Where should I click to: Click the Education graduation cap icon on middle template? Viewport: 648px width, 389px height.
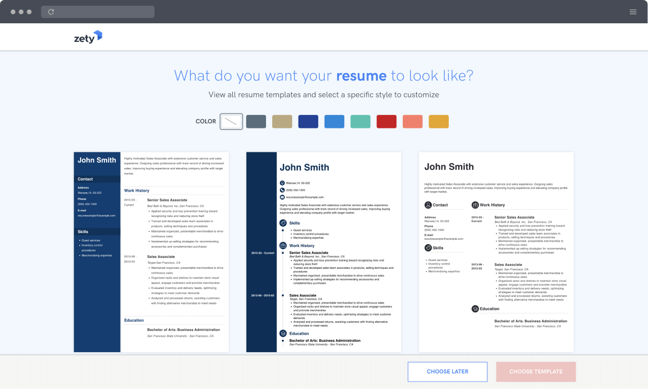pos(282,334)
